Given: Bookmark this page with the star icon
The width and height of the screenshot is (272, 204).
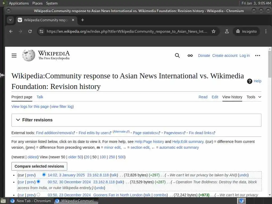Looking at the screenshot, I should coord(214,31).
